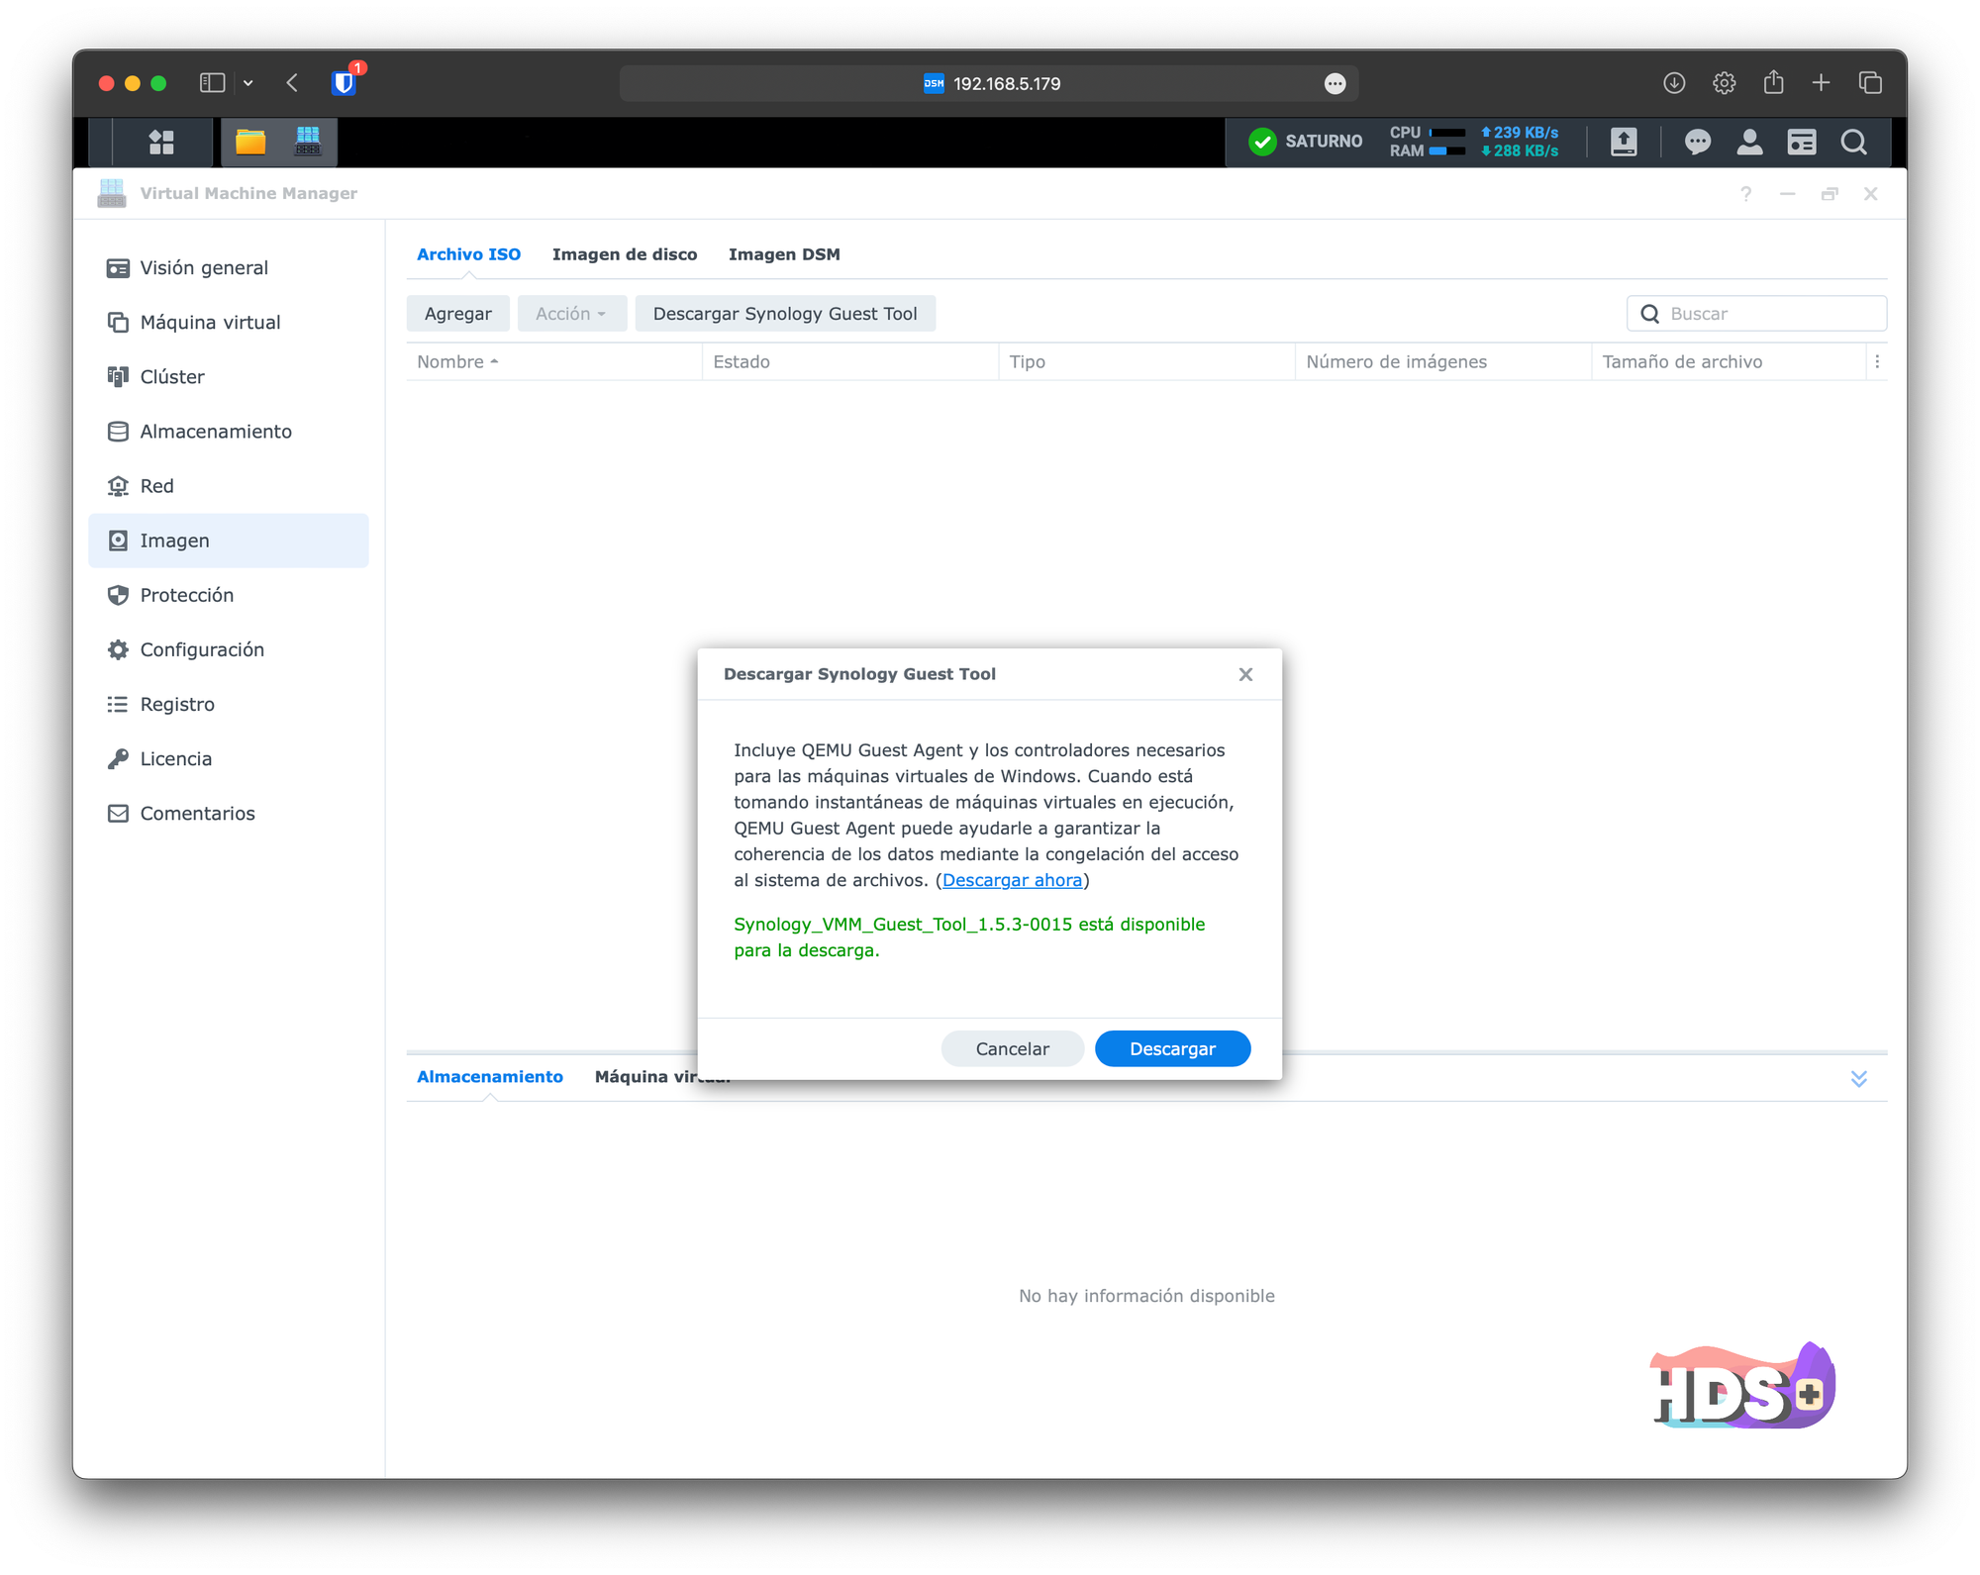This screenshot has height=1575, width=1980.
Task: Click the Estado column header
Action: pyautogui.click(x=850, y=362)
